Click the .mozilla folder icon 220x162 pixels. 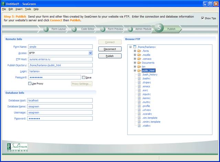click(x=139, y=55)
